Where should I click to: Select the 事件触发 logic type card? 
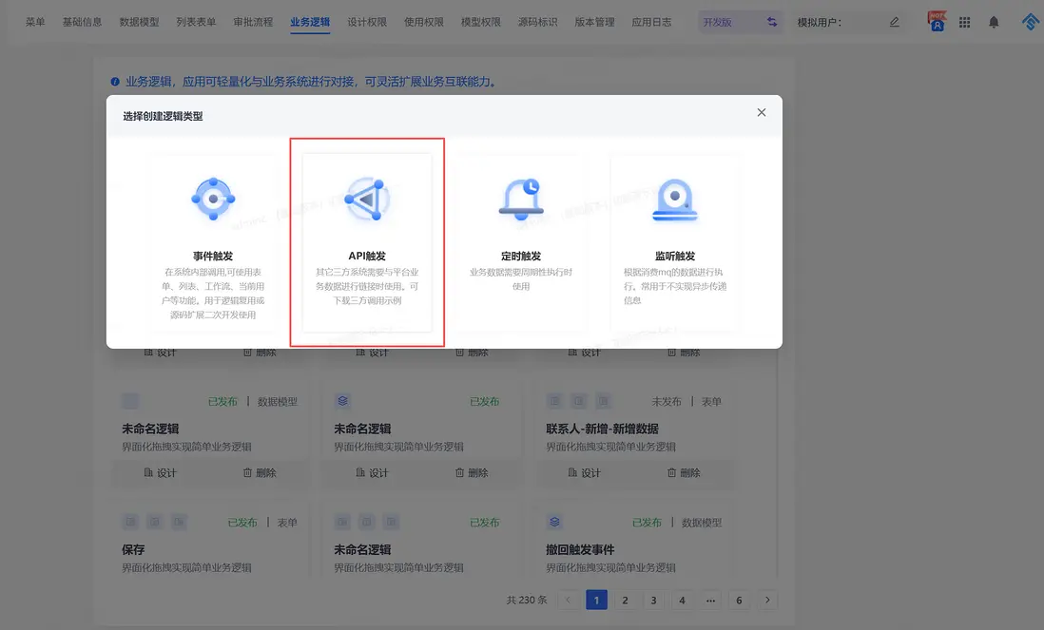click(x=213, y=243)
